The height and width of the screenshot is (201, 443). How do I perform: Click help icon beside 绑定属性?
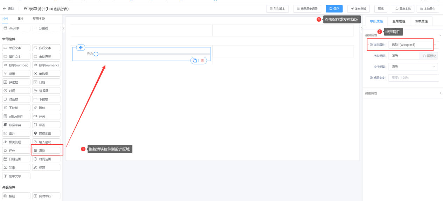(x=371, y=45)
